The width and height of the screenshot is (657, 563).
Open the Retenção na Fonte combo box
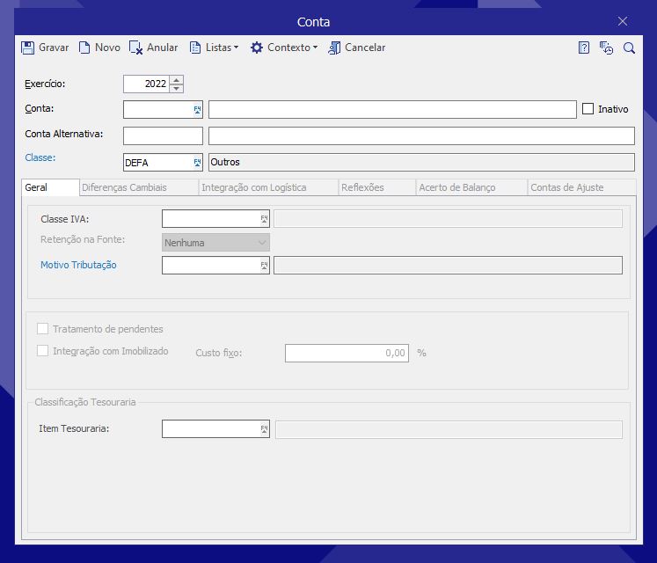(x=215, y=243)
